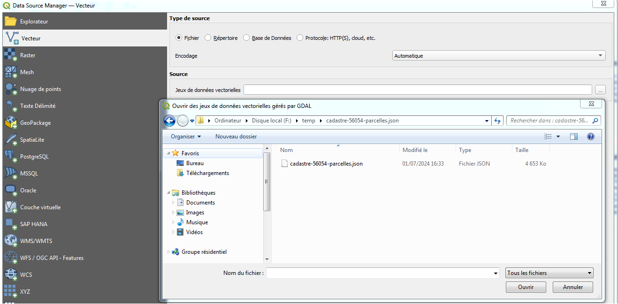Open the Organiser menu
This screenshot has width=618, height=304.
click(185, 137)
